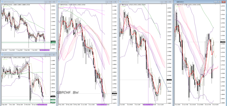Select the GBPCHF,H4 window title bar
The image size is (227, 106).
click(x=146, y=2)
